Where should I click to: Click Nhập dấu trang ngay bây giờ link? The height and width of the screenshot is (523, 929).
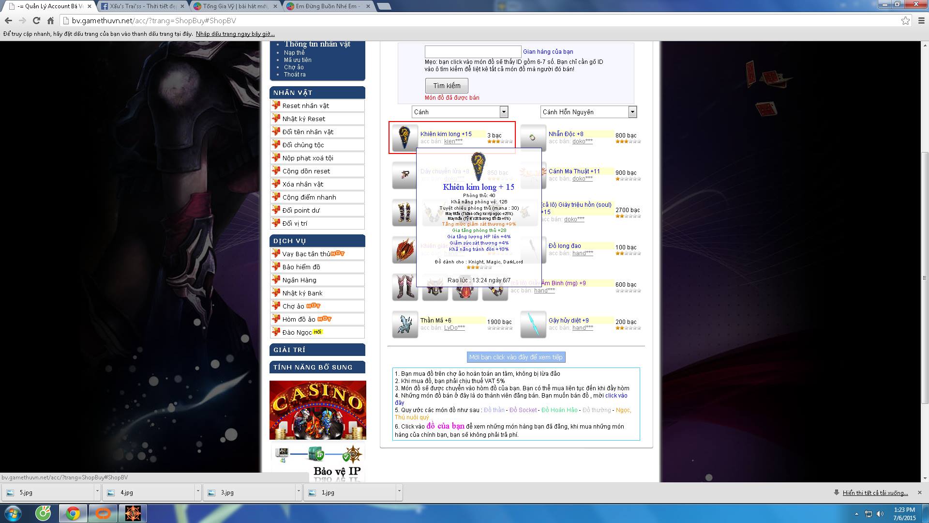[x=235, y=34]
